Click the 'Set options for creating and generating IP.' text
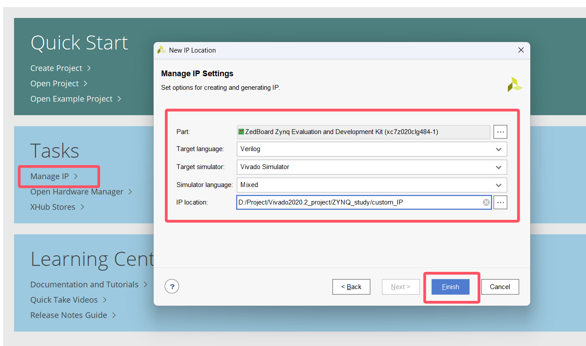 point(221,88)
